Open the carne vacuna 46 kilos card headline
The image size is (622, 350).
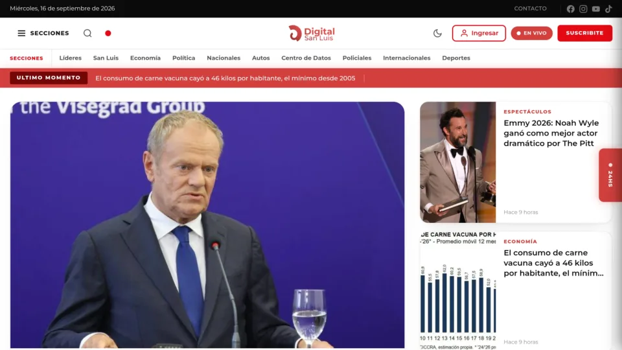click(553, 262)
